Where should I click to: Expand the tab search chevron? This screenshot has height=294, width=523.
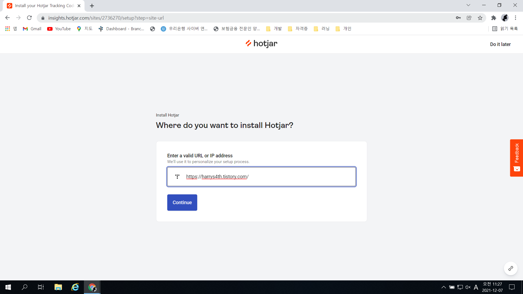pos(468,5)
